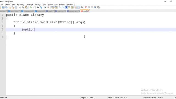Click the Save All toolbar icon
Screen dimensions: 176x99
coord(6,7)
